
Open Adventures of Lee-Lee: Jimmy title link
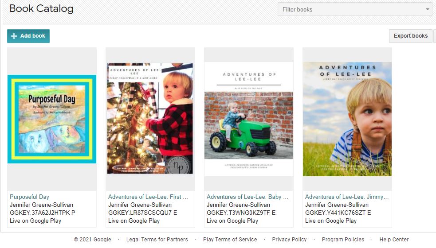click(x=346, y=197)
